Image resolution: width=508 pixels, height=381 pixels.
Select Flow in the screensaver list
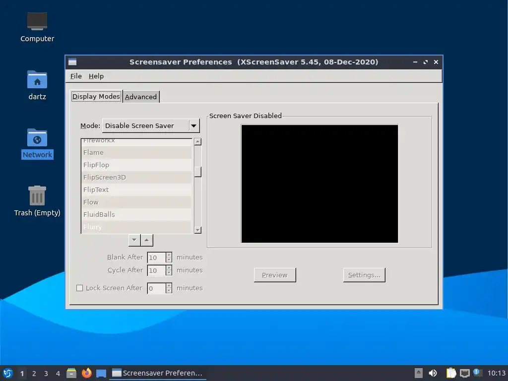(x=137, y=202)
